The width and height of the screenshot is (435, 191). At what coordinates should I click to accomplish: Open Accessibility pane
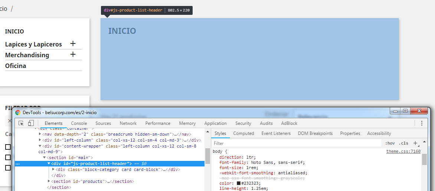(379, 133)
